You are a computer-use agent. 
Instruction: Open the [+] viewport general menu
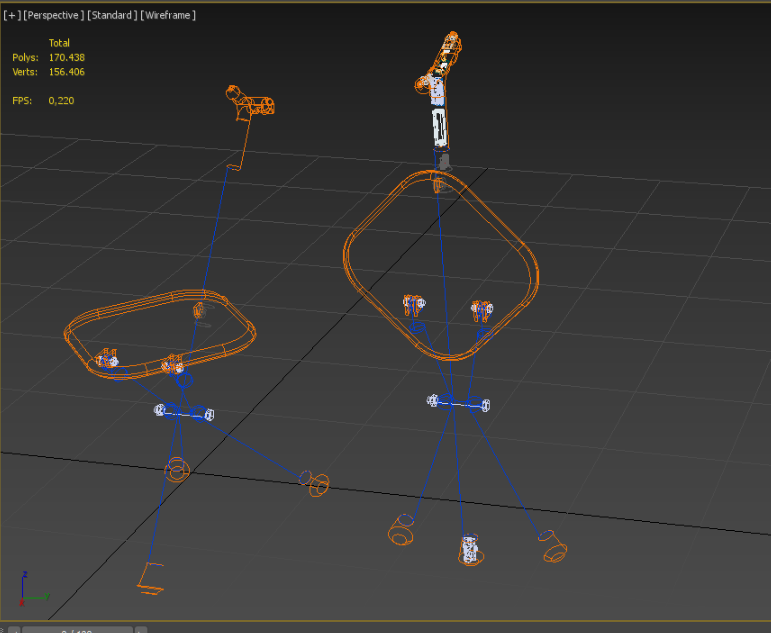12,15
